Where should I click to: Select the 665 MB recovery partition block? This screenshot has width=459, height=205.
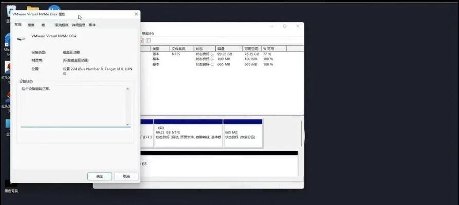coord(243,133)
